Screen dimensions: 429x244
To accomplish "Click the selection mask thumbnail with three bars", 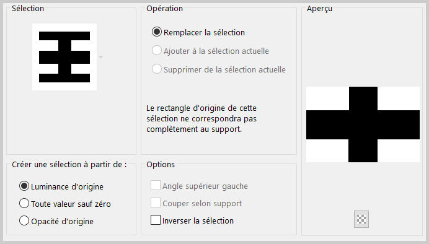I will (64, 57).
